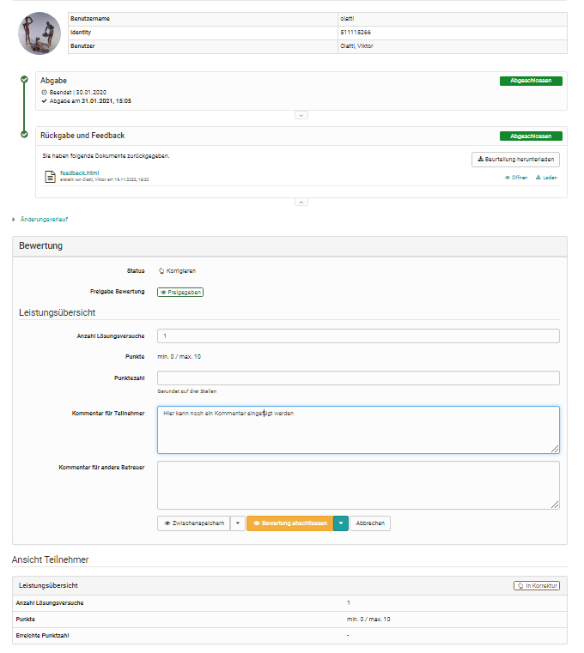This screenshot has width=584, height=653.
Task: Click the Kommentar für andere Betreuer textbox
Action: click(x=358, y=485)
